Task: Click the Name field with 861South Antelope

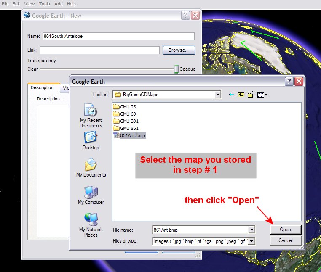Action: [118, 36]
